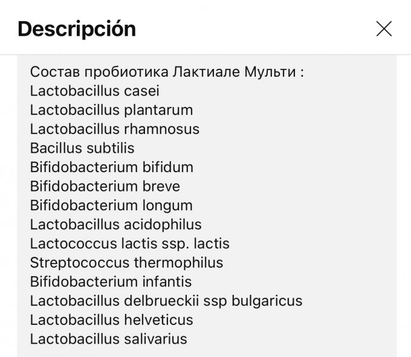Click the Descripción header title
The width and height of the screenshot is (411, 357).
77,28
